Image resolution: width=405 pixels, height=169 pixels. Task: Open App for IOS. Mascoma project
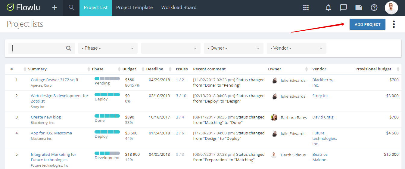51,133
